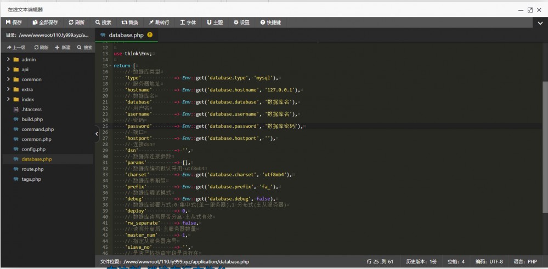Collapse toolbar with the top-right chevron
The width and height of the screenshot is (548, 269).
[x=540, y=24]
